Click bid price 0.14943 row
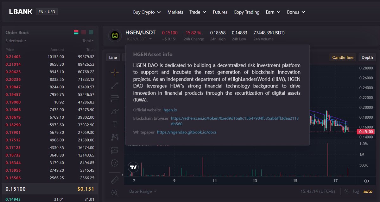This screenshot has height=202, width=380. click(x=50, y=199)
